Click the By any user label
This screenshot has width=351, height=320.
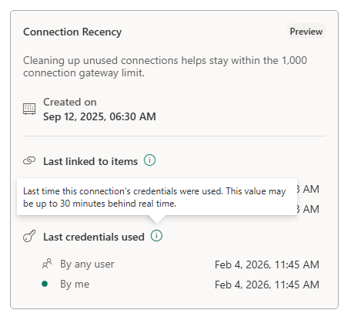[87, 264]
